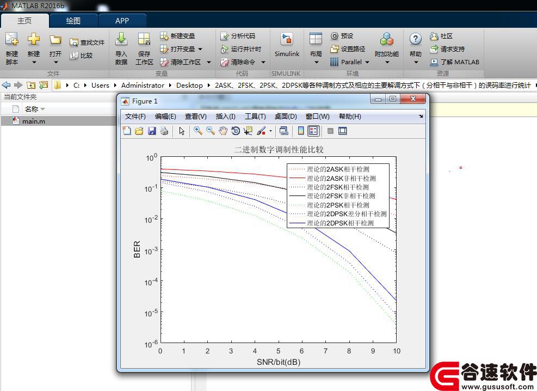This screenshot has width=537, height=391.
Task: Toggle the Pan hand tool
Action: point(223,131)
